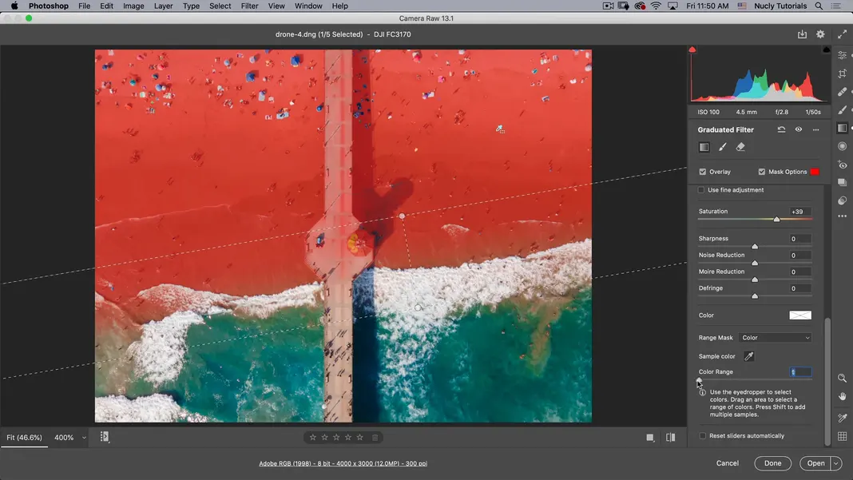Open Camera Raw preferences gear

[820, 34]
